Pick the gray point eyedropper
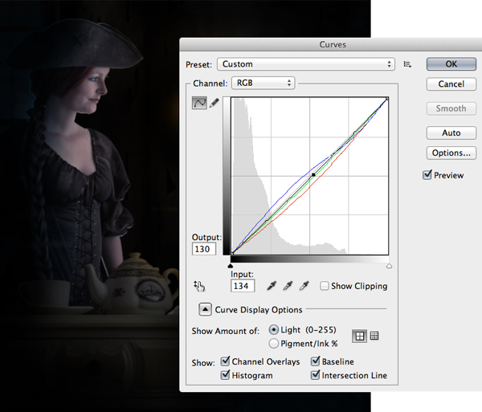482x412 pixels. [x=288, y=286]
